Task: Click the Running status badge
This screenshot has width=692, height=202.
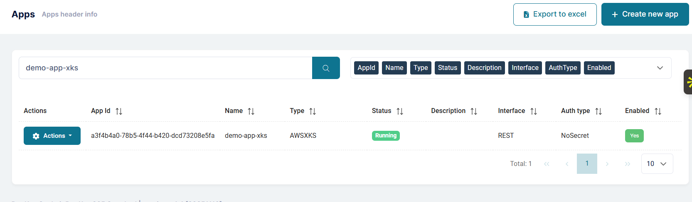Action: pos(386,136)
